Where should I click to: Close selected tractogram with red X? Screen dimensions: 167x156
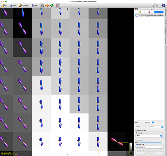pos(149,12)
